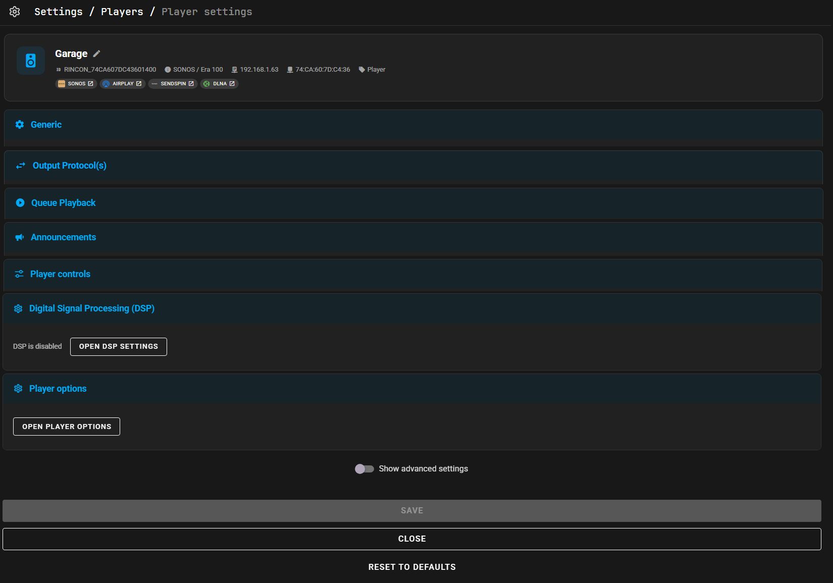This screenshot has height=583, width=833.
Task: Click the pencil icon to rename Garage
Action: (97, 54)
